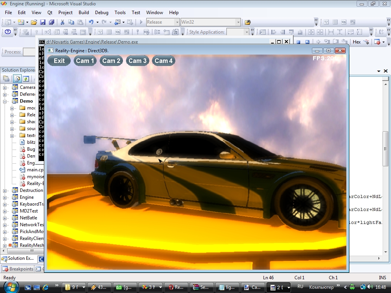The width and height of the screenshot is (391, 293).
Task: Open the Debug menu
Action: [101, 12]
